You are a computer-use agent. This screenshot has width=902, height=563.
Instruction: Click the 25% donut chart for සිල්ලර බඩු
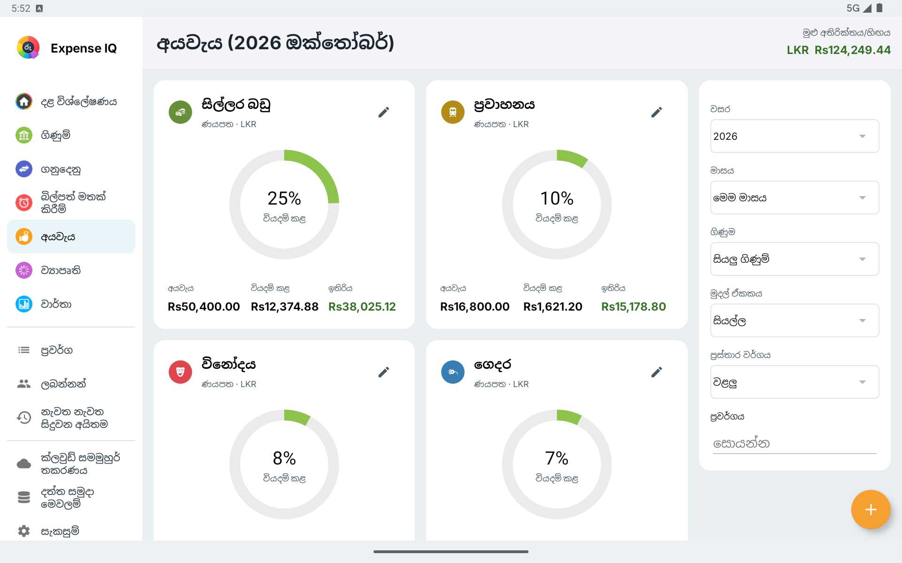pyautogui.click(x=284, y=205)
